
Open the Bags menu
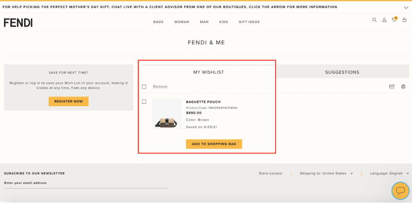pyautogui.click(x=159, y=22)
